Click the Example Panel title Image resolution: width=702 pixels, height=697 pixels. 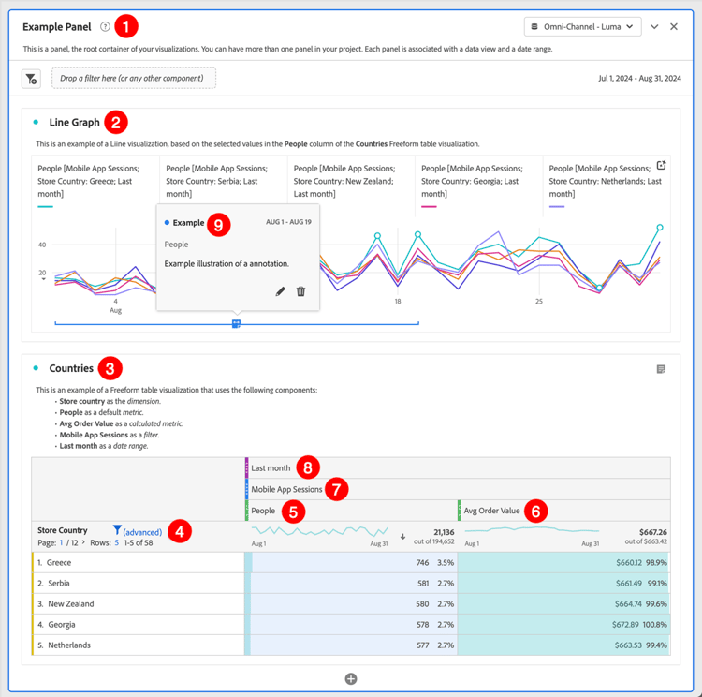57,27
